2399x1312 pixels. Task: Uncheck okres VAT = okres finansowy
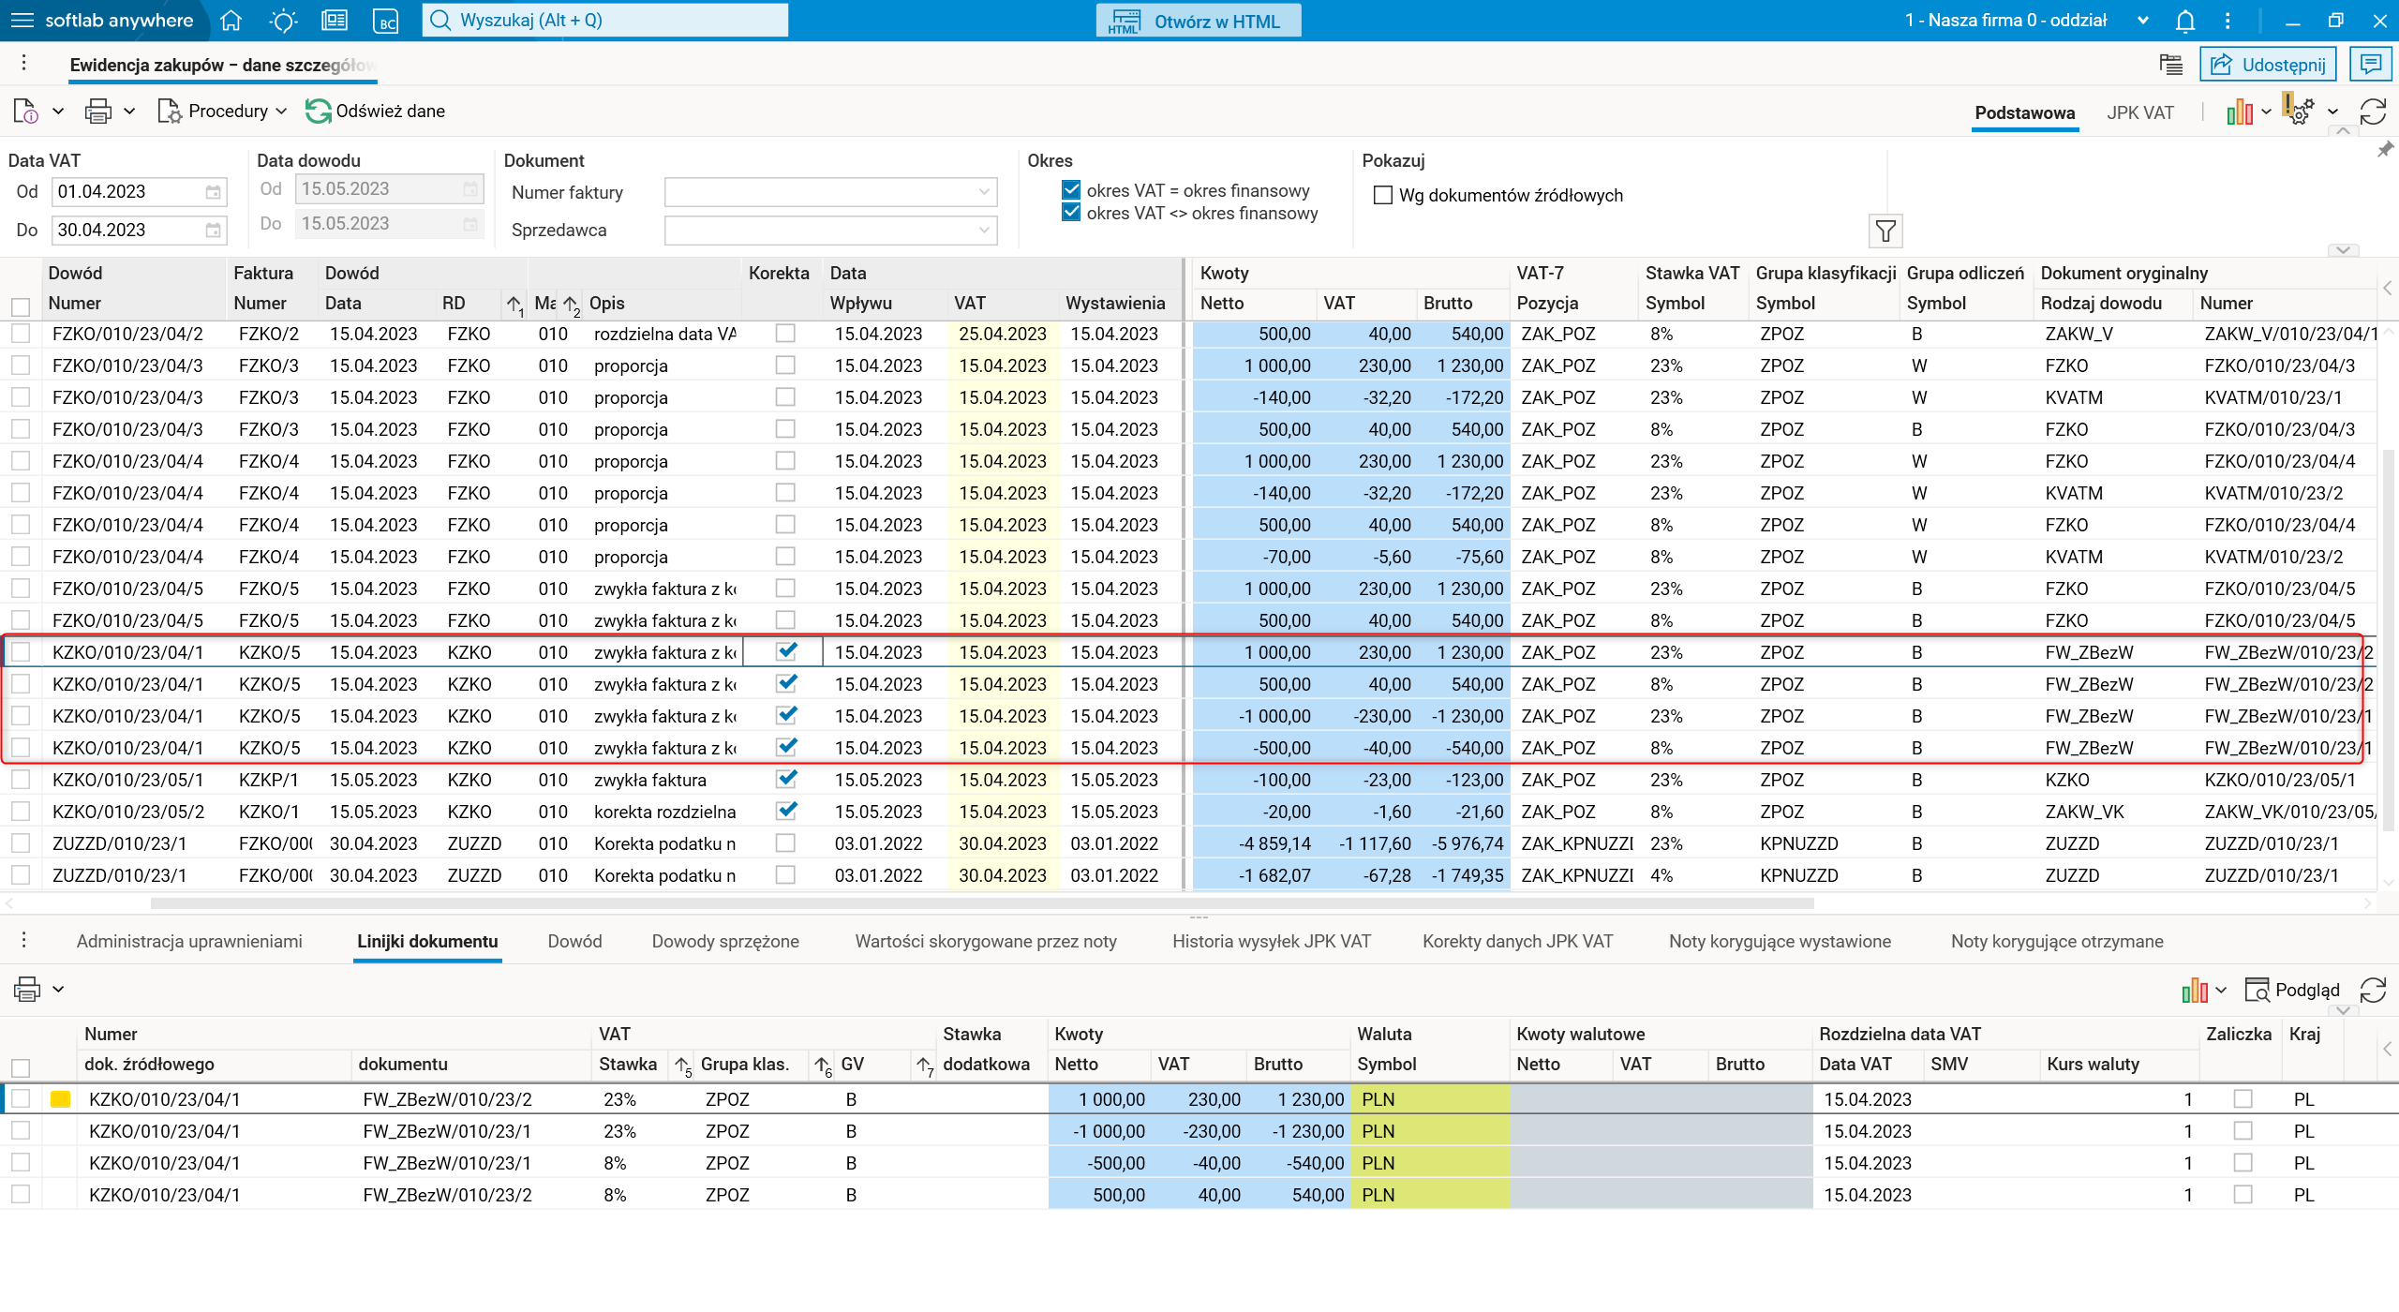click(x=1071, y=190)
